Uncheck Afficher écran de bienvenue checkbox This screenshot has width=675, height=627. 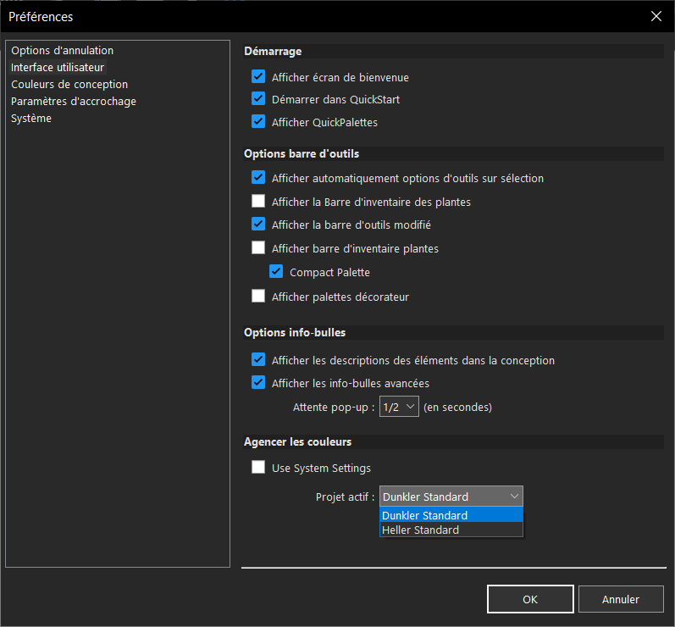[x=258, y=76]
